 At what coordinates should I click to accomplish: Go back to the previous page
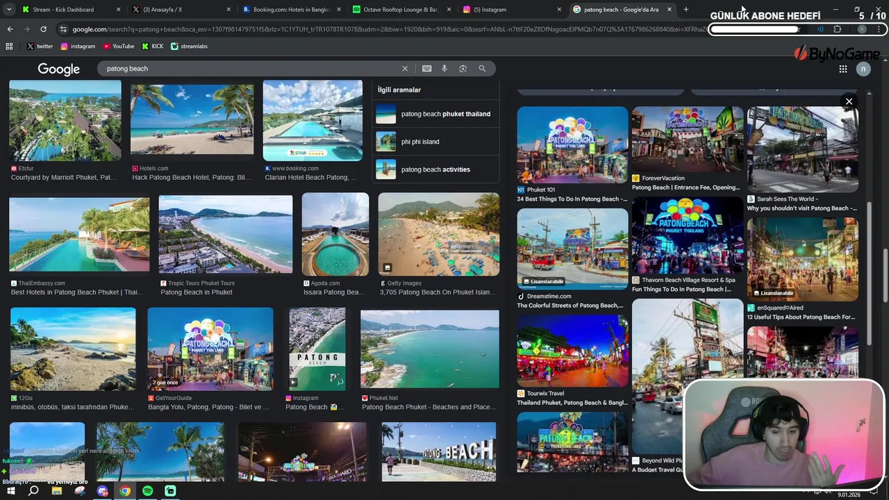point(10,29)
